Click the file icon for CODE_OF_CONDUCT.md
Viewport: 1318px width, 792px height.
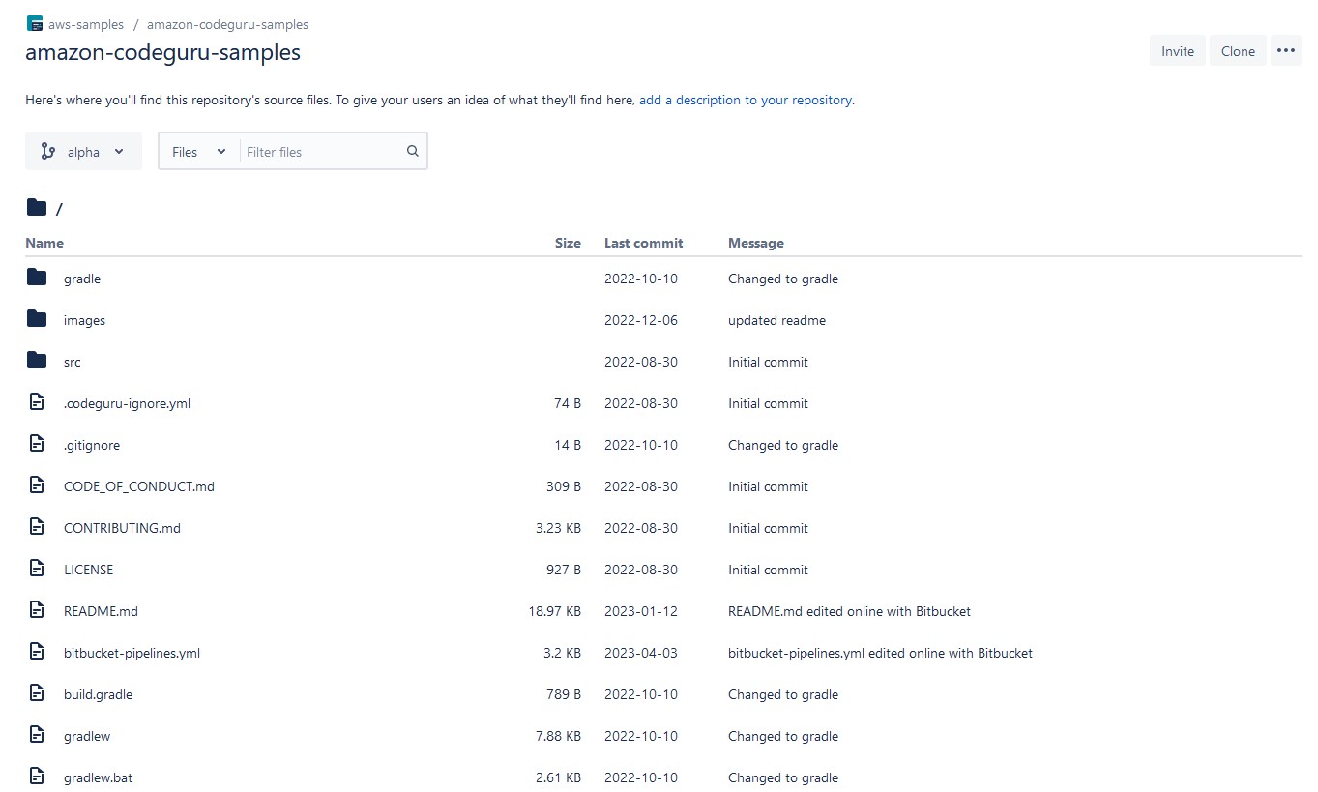click(37, 485)
